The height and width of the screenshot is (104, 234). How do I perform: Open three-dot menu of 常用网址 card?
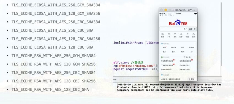pos(194,44)
